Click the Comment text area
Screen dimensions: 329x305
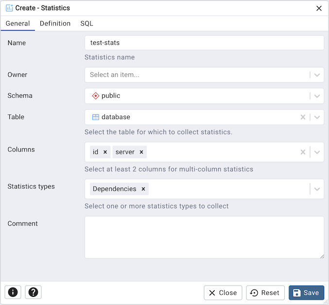point(205,237)
